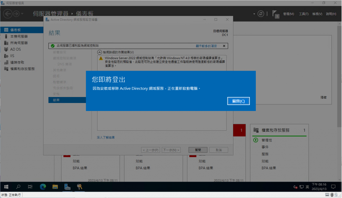Click the 下一步(N) button

(x=171, y=150)
